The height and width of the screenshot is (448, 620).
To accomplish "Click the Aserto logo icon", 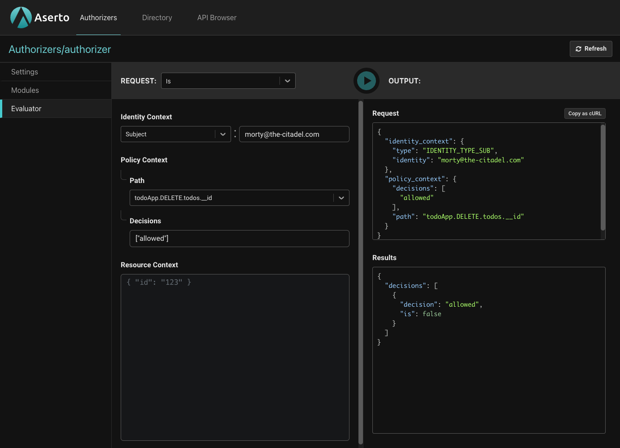I will pos(21,17).
